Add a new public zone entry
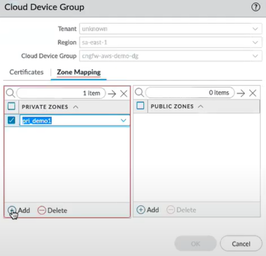 [x=148, y=210]
